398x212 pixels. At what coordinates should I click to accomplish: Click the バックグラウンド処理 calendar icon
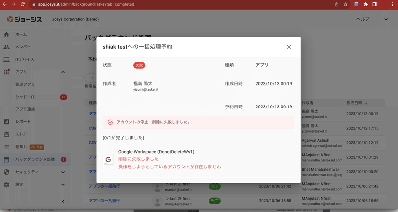coord(7,159)
